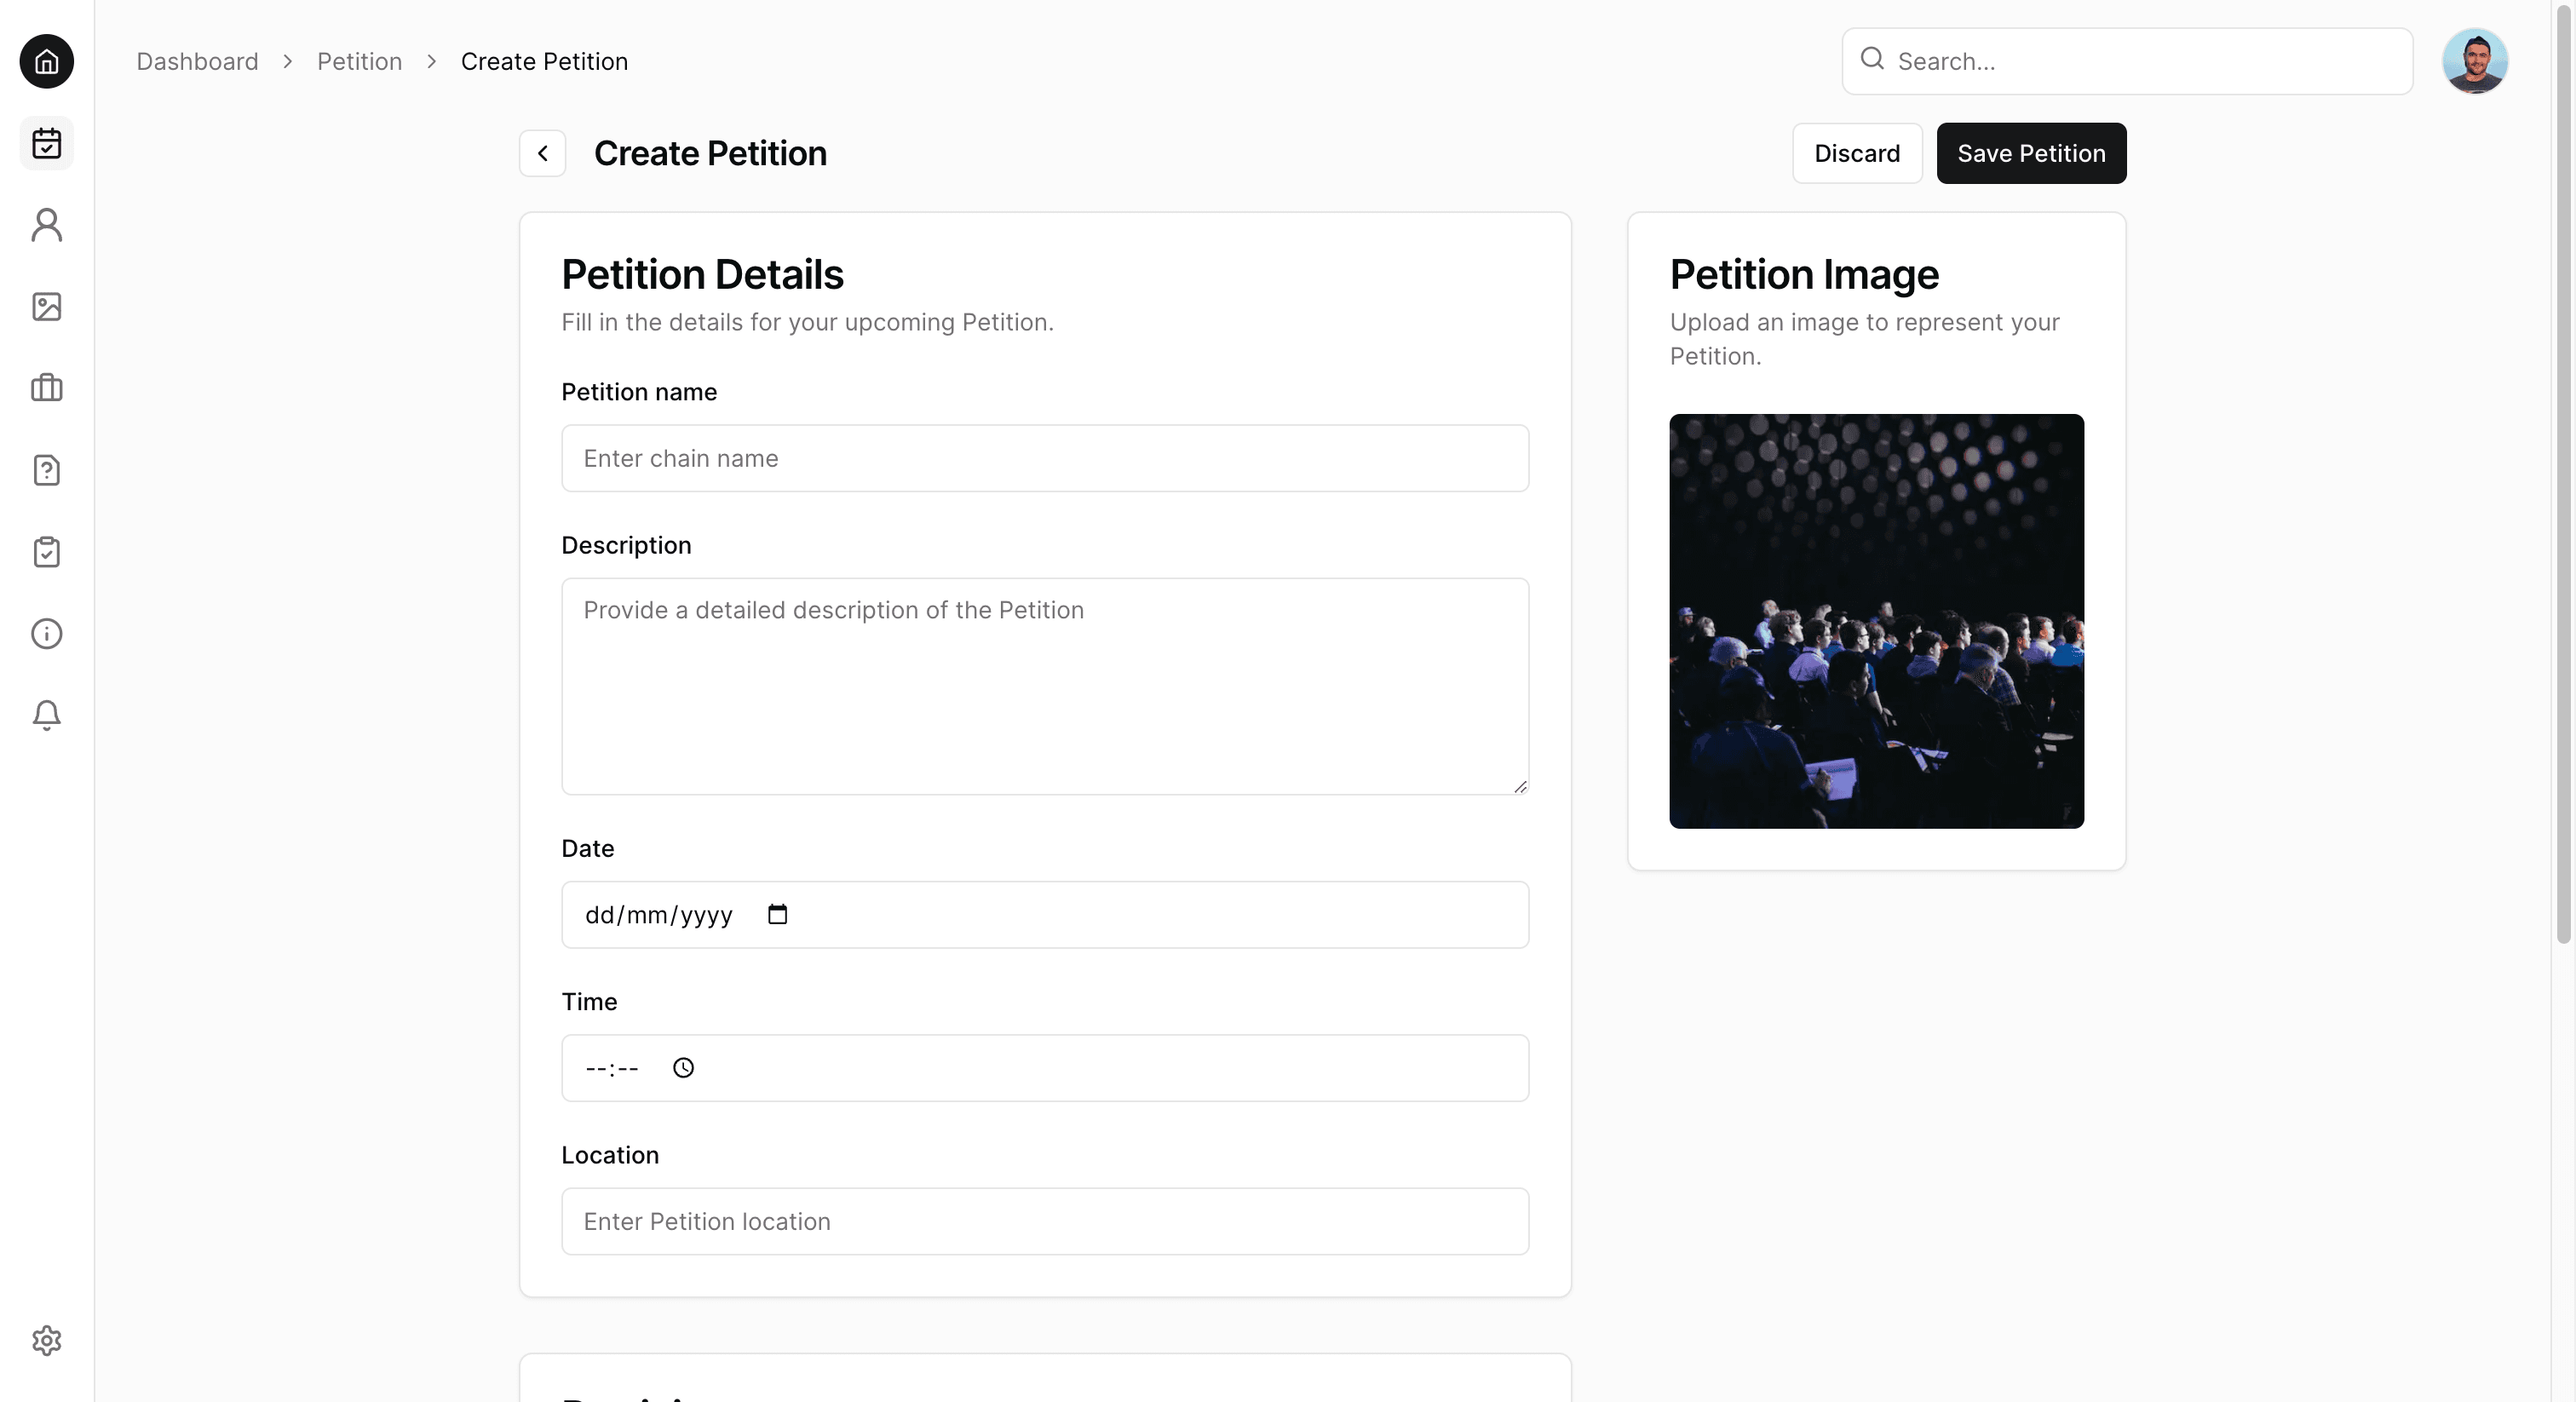
Task: Select the calendar check sidebar icon
Action: (47, 144)
